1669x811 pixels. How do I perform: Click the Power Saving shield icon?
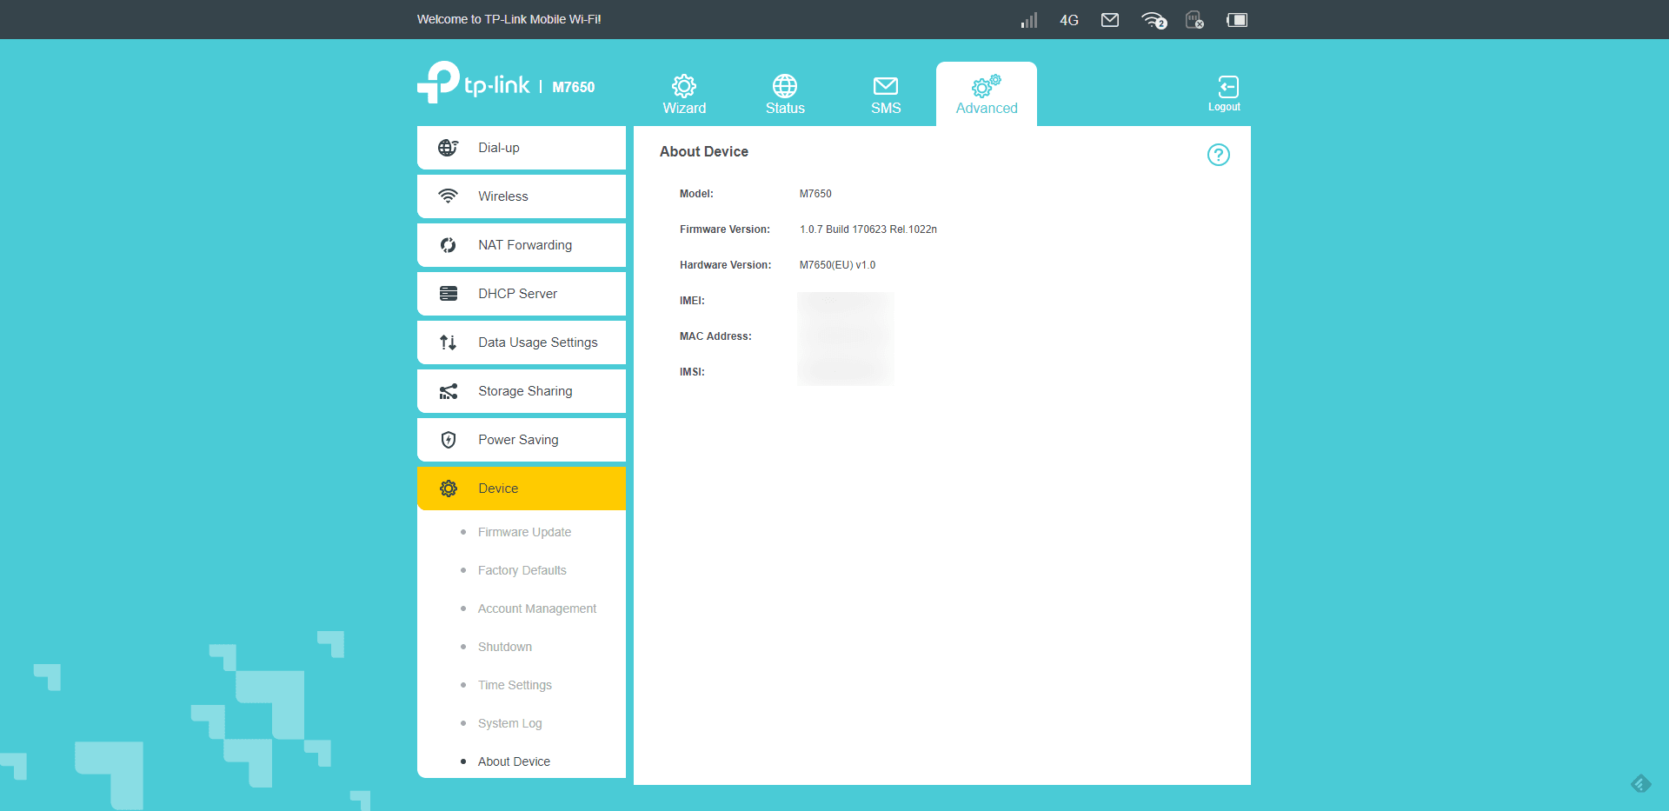pos(449,440)
